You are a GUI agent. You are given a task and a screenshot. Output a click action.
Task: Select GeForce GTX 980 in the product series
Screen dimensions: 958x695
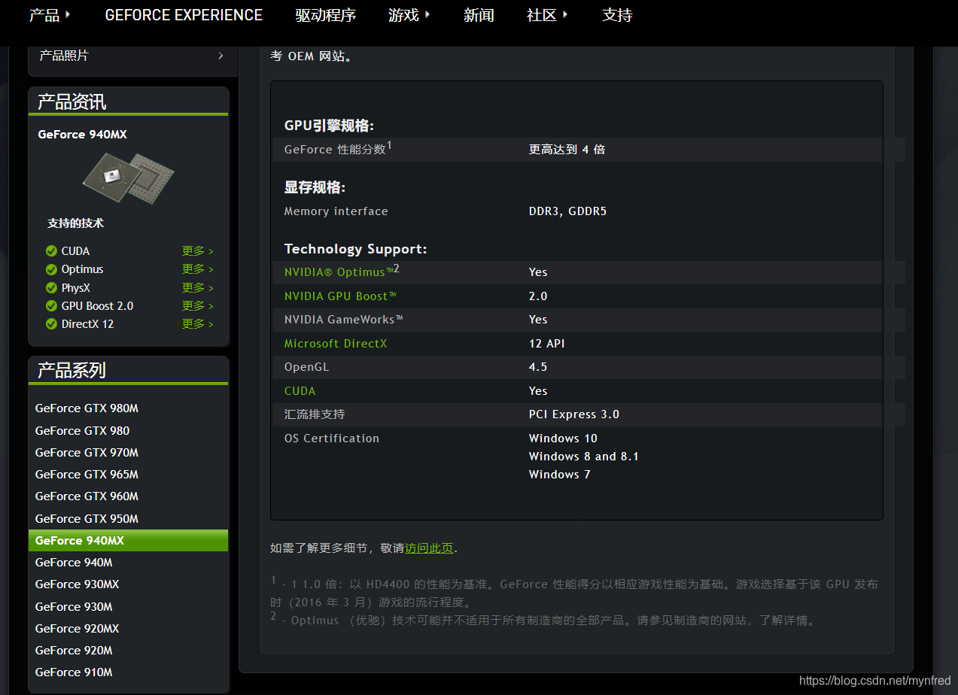click(82, 431)
